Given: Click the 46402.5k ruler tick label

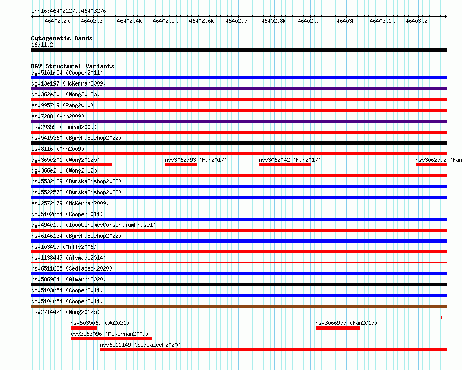Looking at the screenshot, I should (165, 21).
